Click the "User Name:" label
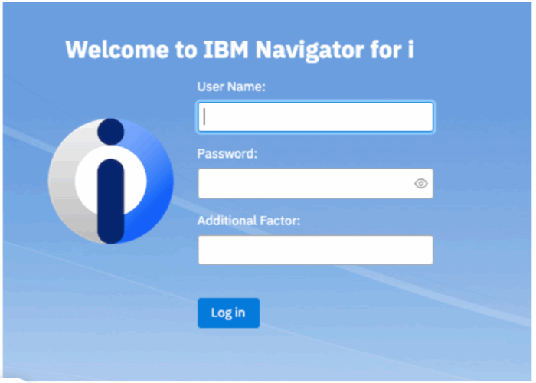 pos(231,87)
